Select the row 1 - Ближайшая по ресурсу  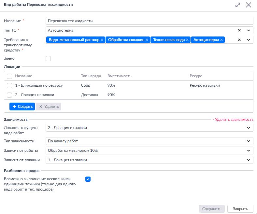coord(9,85)
